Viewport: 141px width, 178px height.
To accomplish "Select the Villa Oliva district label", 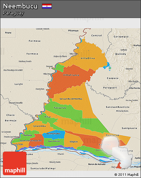I will coord(88,58).
